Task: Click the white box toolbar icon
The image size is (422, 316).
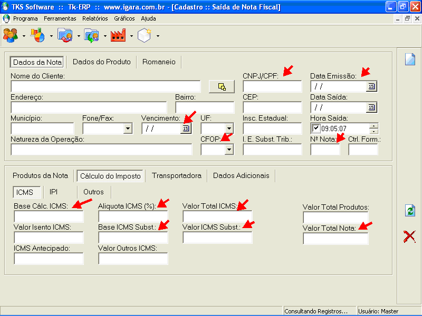Action: [x=145, y=35]
